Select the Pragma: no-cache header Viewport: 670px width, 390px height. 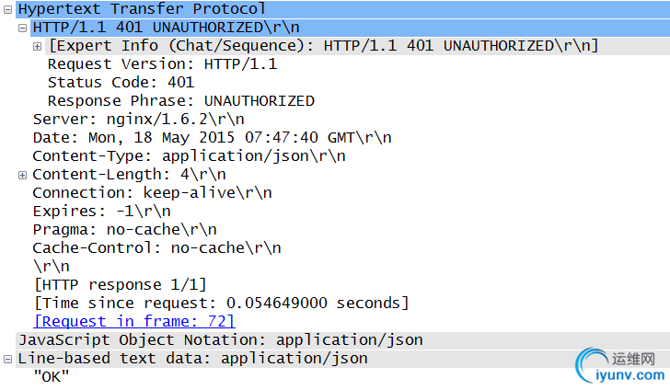pos(125,229)
